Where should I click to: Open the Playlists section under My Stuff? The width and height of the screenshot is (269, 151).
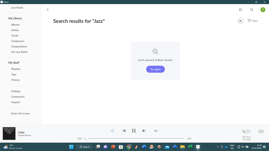[x=16, y=69]
